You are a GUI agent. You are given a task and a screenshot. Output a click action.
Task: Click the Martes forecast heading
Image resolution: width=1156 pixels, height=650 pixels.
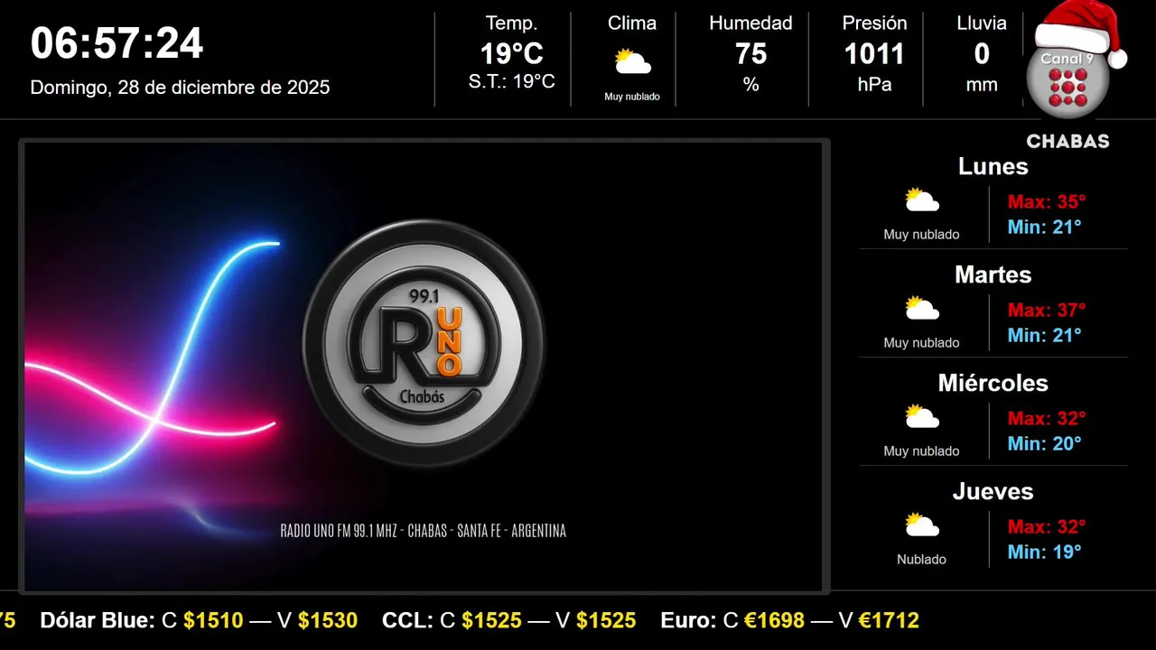[993, 274]
